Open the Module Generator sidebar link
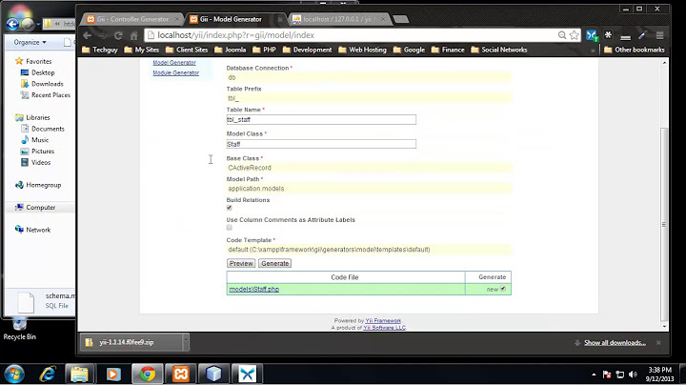 pyautogui.click(x=176, y=73)
